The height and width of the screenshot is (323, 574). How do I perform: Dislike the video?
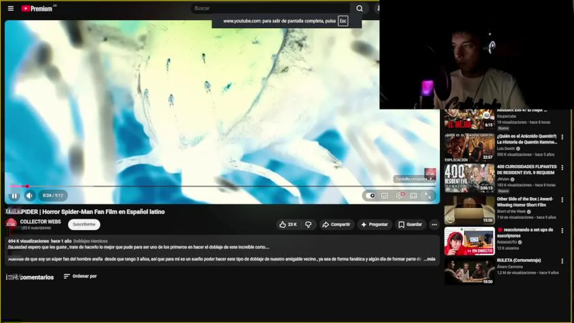pos(308,224)
